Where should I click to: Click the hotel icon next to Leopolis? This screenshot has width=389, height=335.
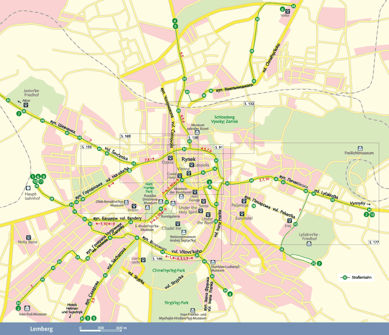click(192, 165)
